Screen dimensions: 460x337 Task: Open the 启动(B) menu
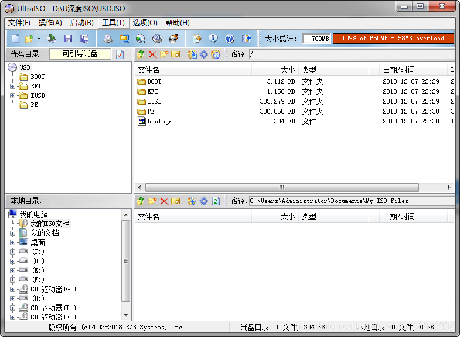coord(82,23)
